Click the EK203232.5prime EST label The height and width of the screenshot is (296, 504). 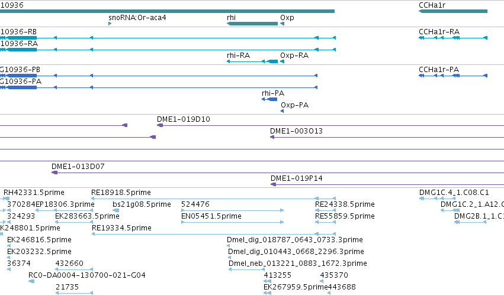(x=39, y=252)
